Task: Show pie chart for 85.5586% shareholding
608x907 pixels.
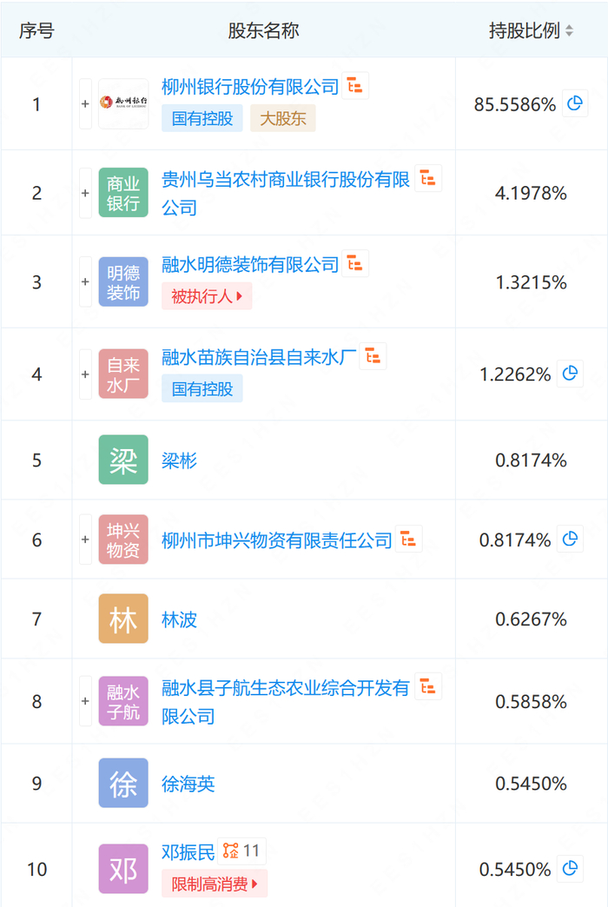Action: [x=573, y=103]
